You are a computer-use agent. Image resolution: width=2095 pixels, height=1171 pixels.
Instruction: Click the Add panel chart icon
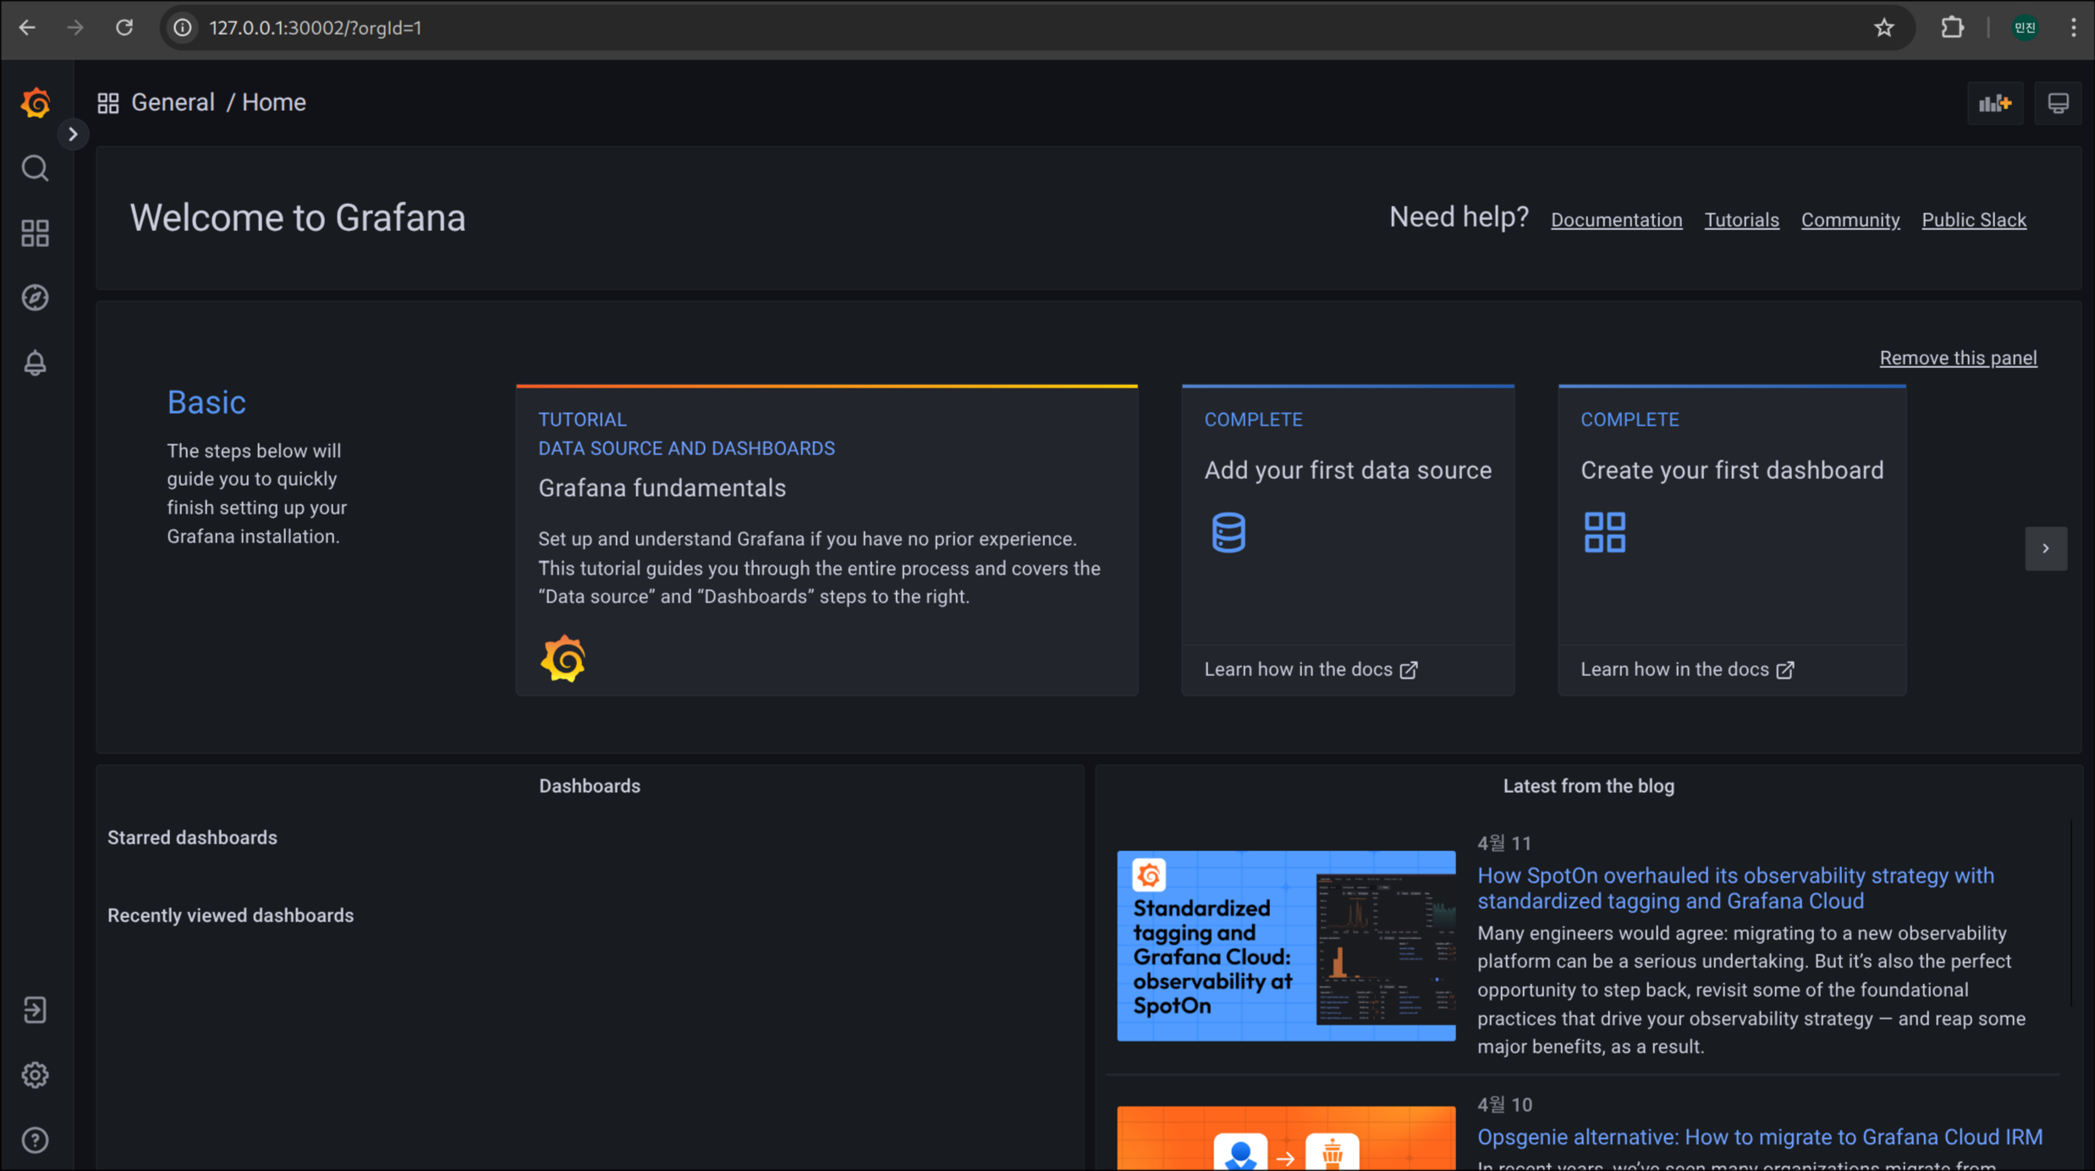point(1995,103)
